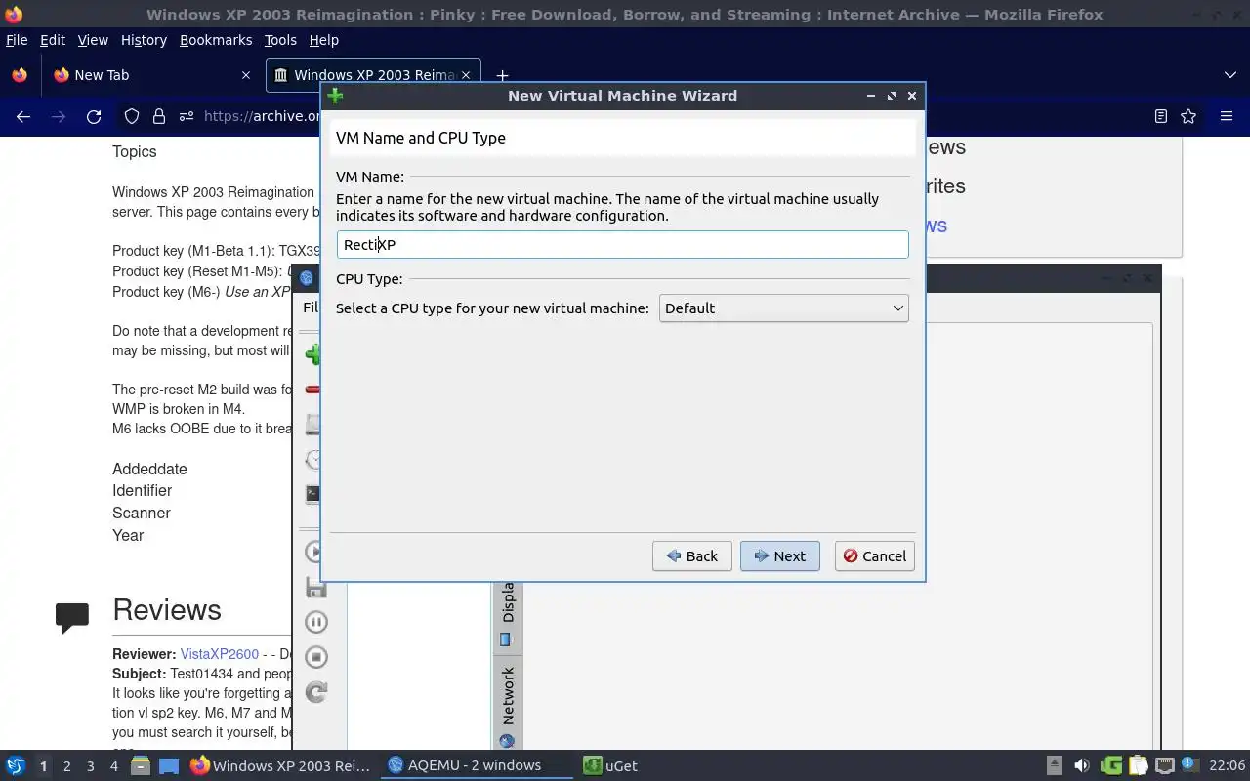The width and height of the screenshot is (1250, 781).
Task: Open the tracking protection shield icon
Action: tap(132, 116)
